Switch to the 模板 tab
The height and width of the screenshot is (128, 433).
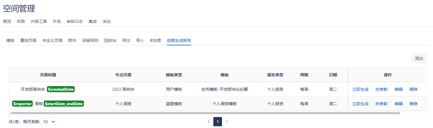point(10,40)
